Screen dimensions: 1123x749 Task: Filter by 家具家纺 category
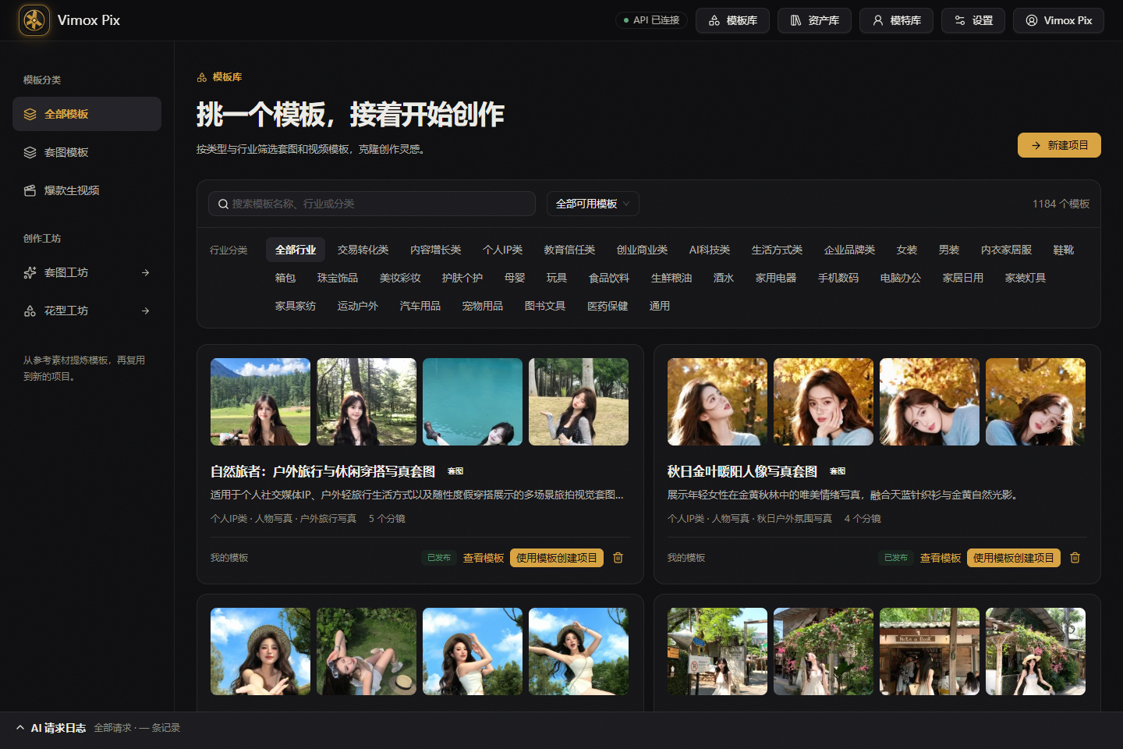pos(296,306)
